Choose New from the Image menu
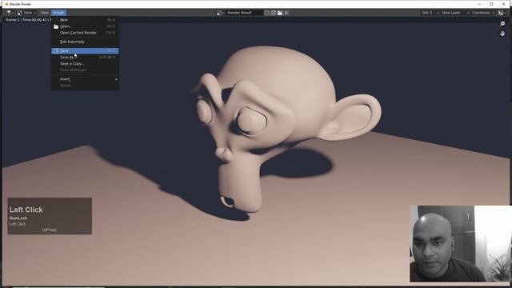The width and height of the screenshot is (512, 288). 85,20
